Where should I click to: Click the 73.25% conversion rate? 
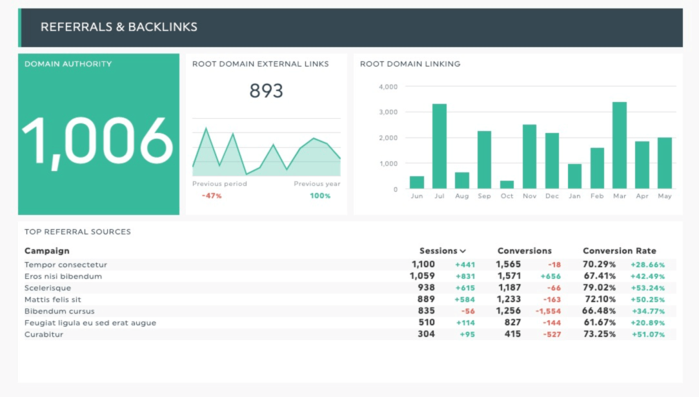600,334
